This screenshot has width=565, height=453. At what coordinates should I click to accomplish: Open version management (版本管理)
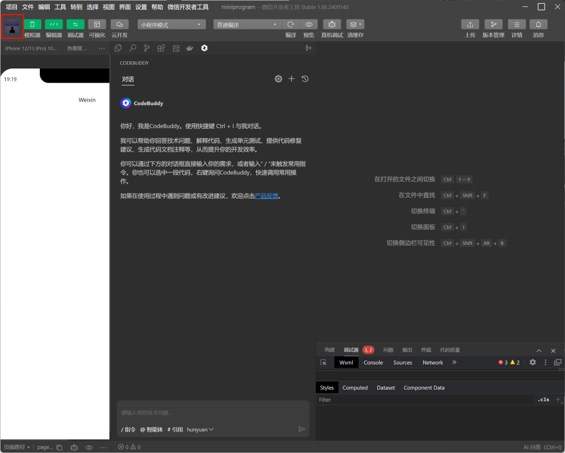tap(493, 24)
